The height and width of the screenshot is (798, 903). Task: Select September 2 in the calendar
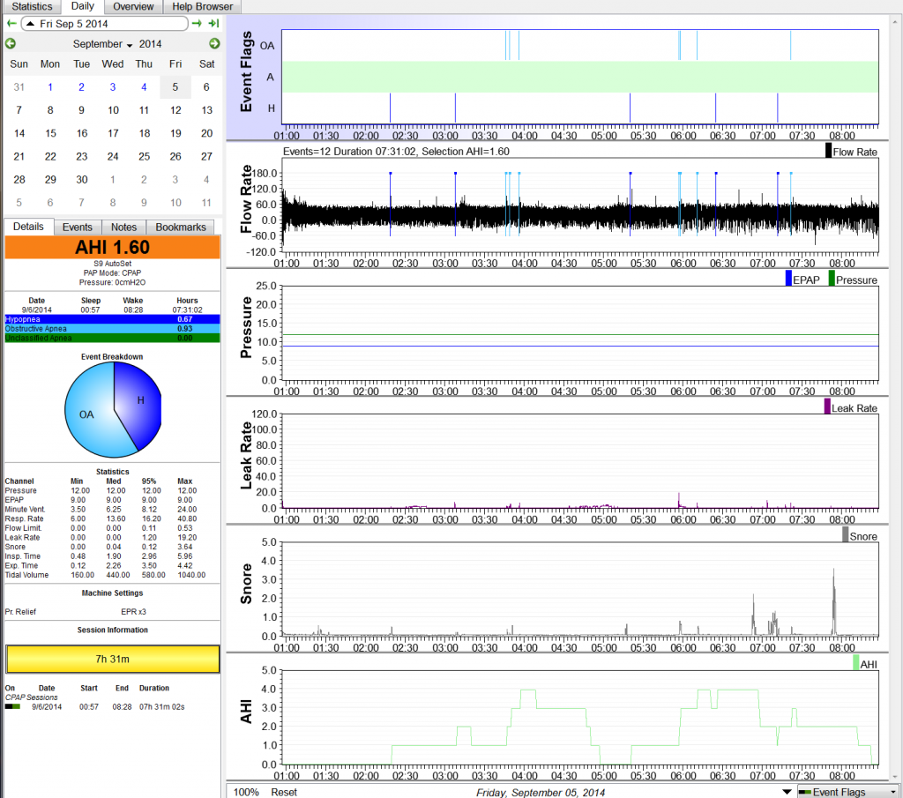[x=81, y=87]
